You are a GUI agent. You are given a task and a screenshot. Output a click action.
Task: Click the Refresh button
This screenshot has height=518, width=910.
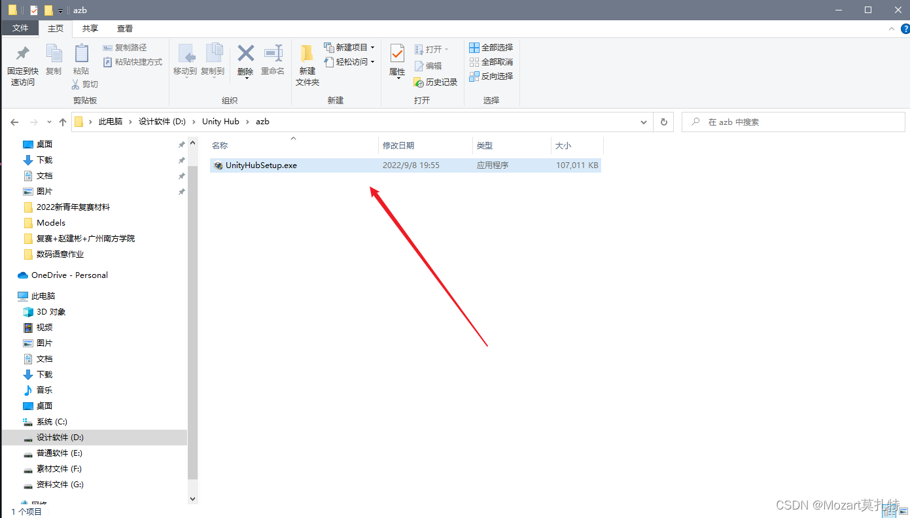pos(663,122)
